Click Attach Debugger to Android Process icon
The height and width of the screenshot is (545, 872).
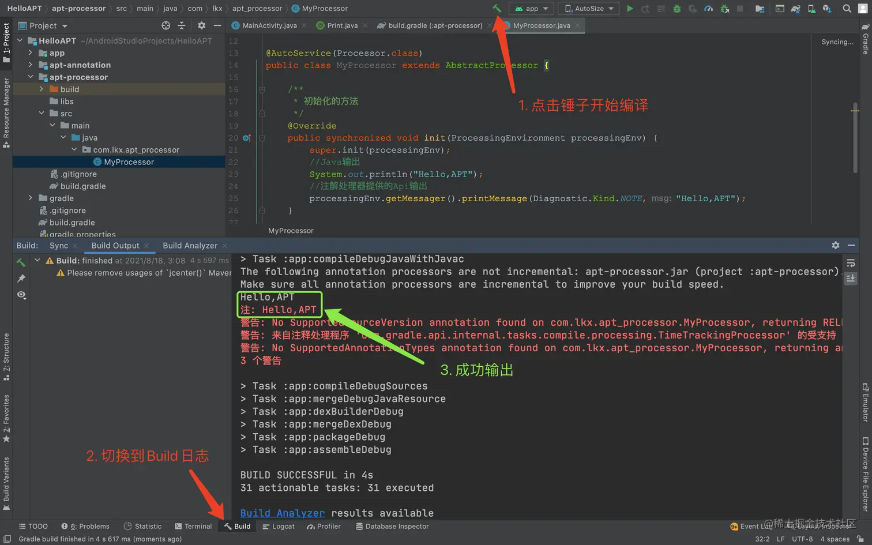coord(724,9)
